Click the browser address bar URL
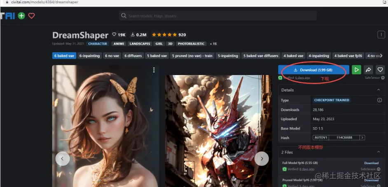This screenshot has width=388, height=187. 45,2
